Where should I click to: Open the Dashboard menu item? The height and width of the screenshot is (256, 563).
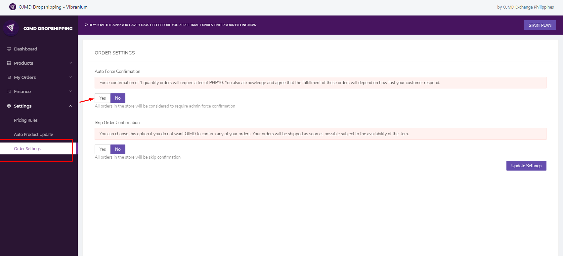pos(39,49)
